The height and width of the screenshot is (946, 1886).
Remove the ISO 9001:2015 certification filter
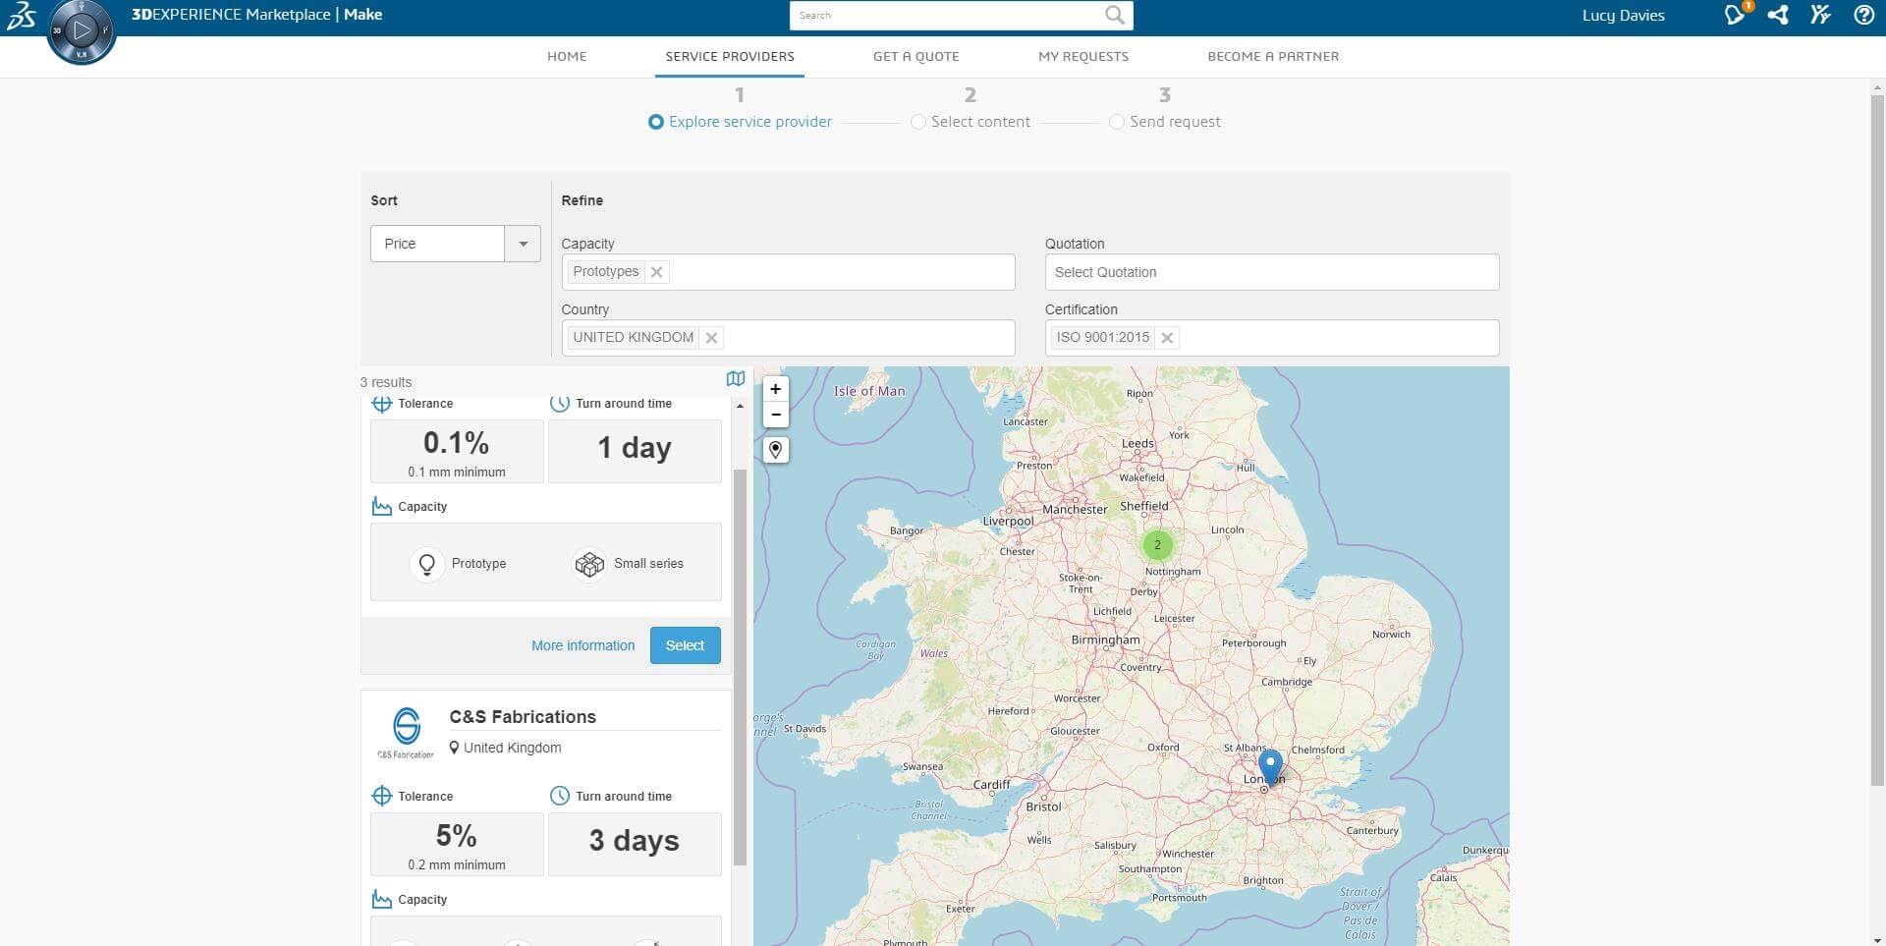[x=1167, y=338]
